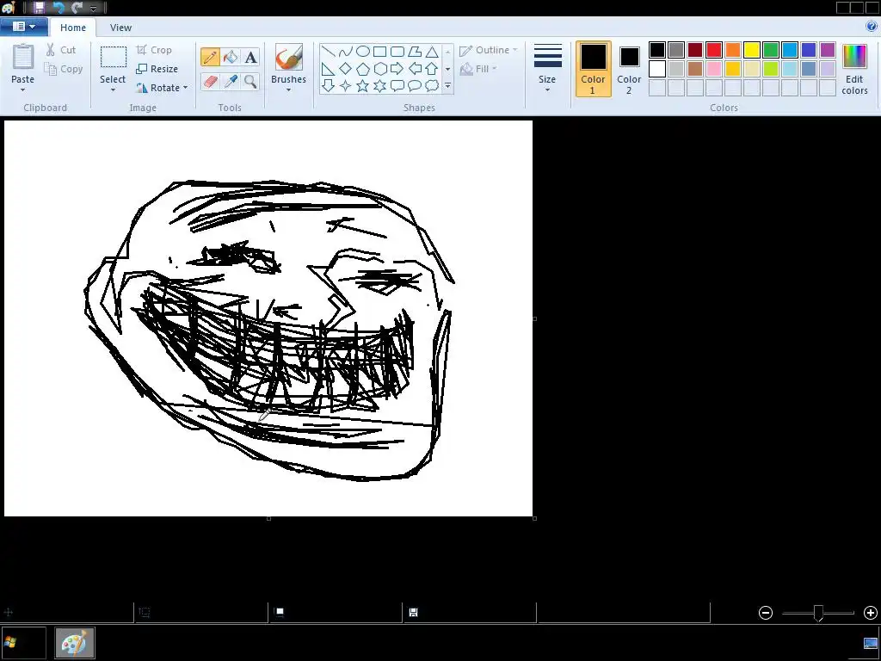The height and width of the screenshot is (661, 881).
Task: Choose the Down arrow shape
Action: point(329,85)
